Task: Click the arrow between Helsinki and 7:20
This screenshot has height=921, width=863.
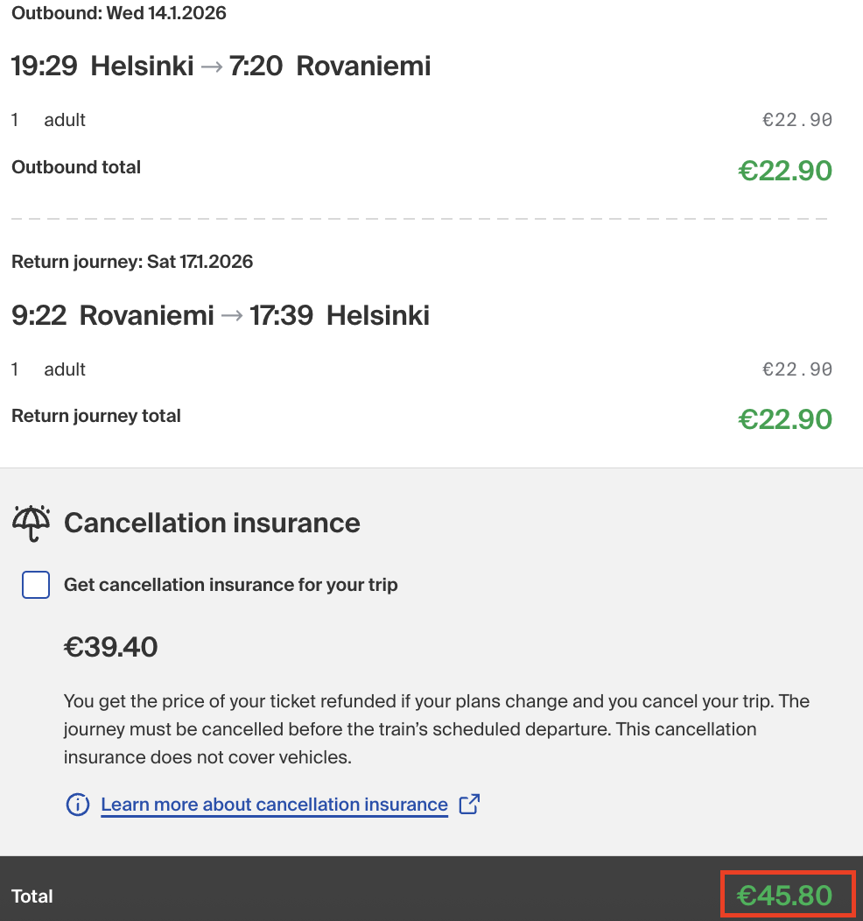Action: coord(211,67)
